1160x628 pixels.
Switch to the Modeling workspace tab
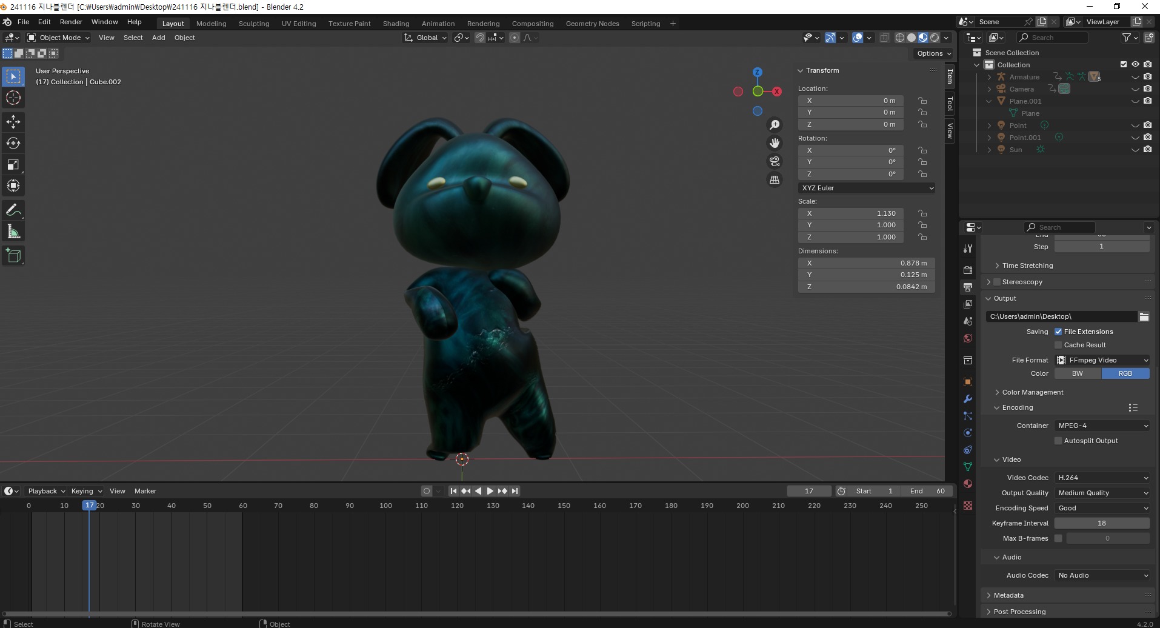pyautogui.click(x=211, y=24)
